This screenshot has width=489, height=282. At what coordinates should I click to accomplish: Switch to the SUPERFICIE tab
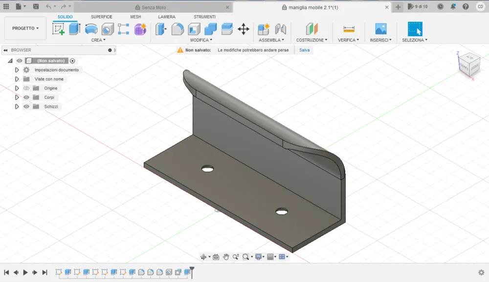[x=101, y=17]
